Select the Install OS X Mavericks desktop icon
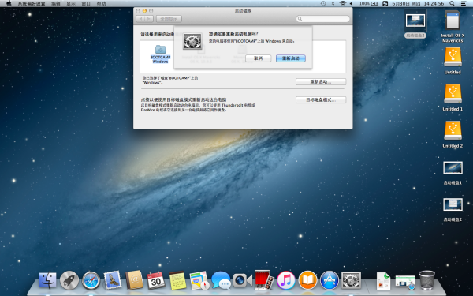The image size is (473, 296). (x=453, y=26)
